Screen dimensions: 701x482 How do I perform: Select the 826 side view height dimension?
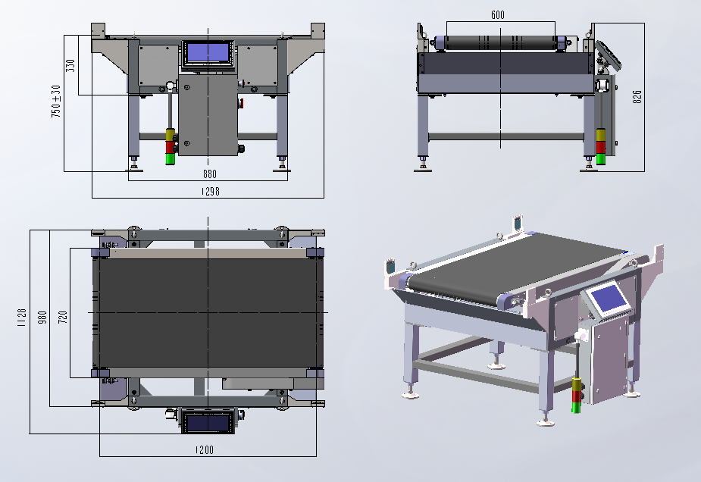(x=637, y=96)
